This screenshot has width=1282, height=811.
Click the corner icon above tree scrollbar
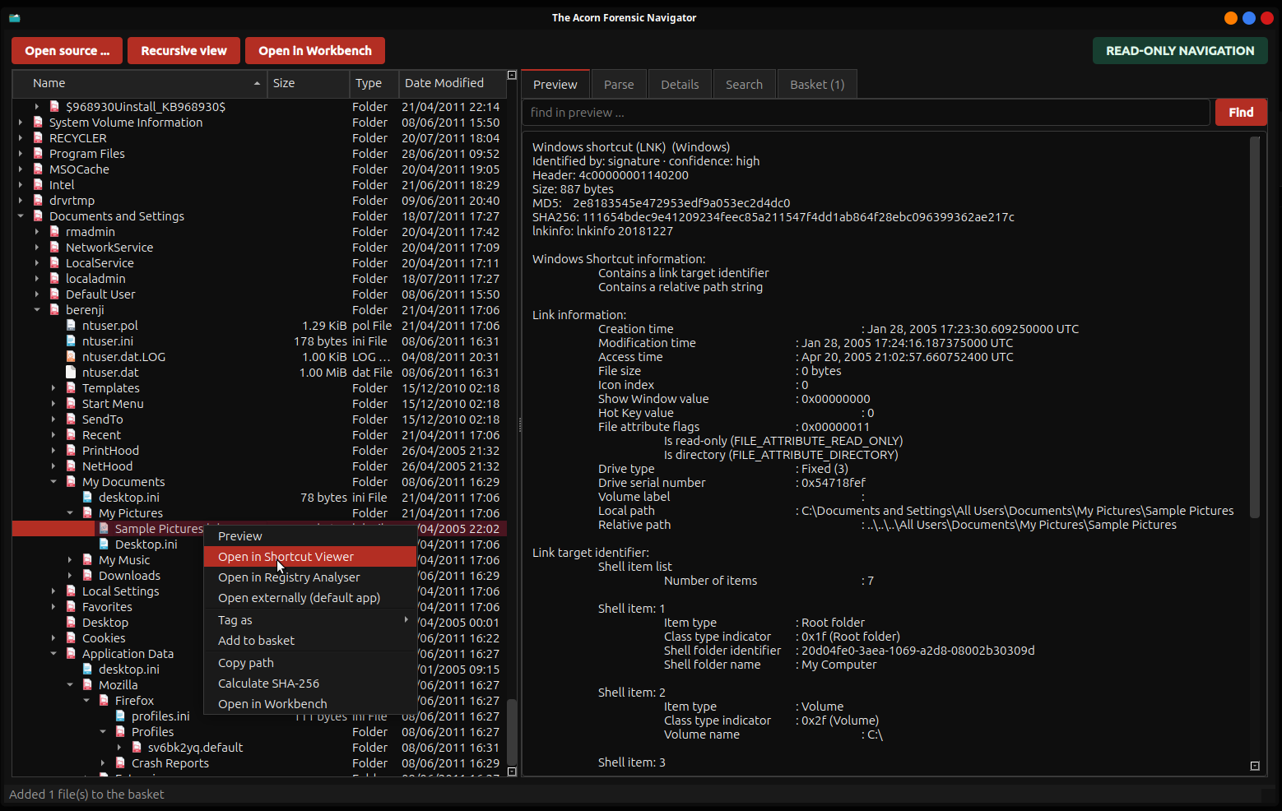tap(512, 75)
